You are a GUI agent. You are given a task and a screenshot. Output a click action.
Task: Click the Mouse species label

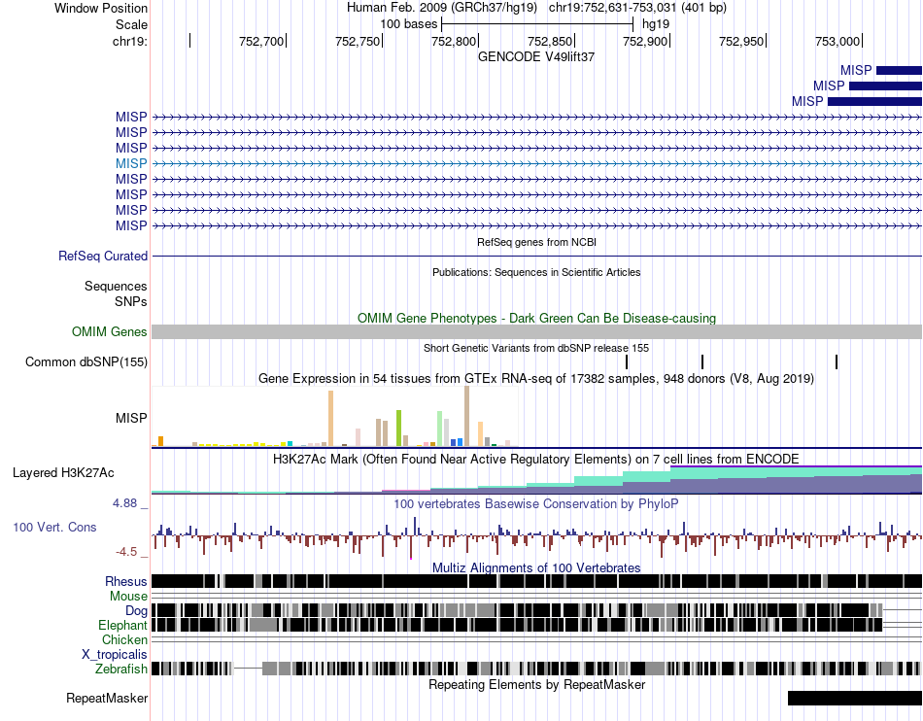click(x=128, y=597)
